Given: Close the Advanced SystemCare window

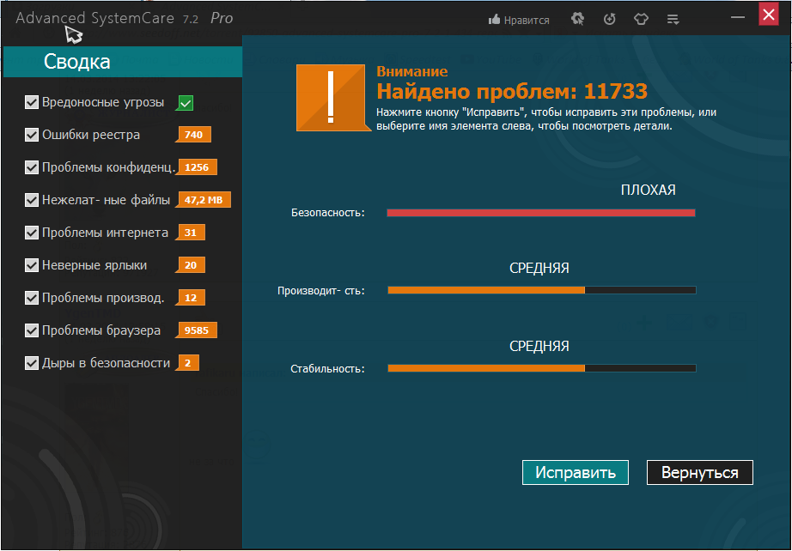Looking at the screenshot, I should (769, 15).
